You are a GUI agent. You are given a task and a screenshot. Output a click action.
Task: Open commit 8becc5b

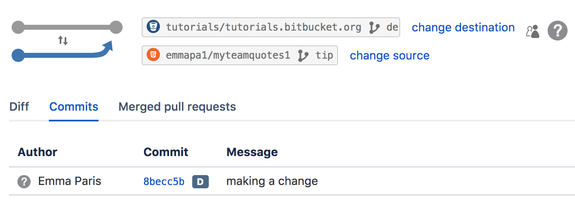(x=164, y=181)
